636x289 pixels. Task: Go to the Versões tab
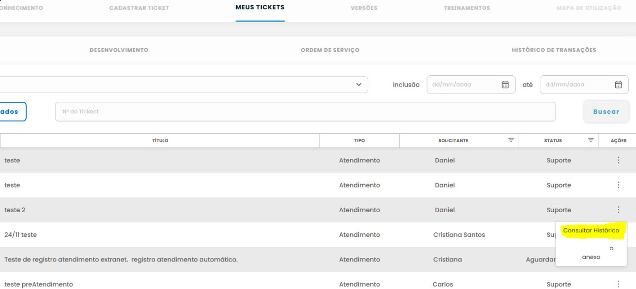364,8
